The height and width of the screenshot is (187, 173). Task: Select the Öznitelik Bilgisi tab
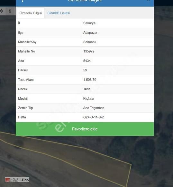click(31, 13)
